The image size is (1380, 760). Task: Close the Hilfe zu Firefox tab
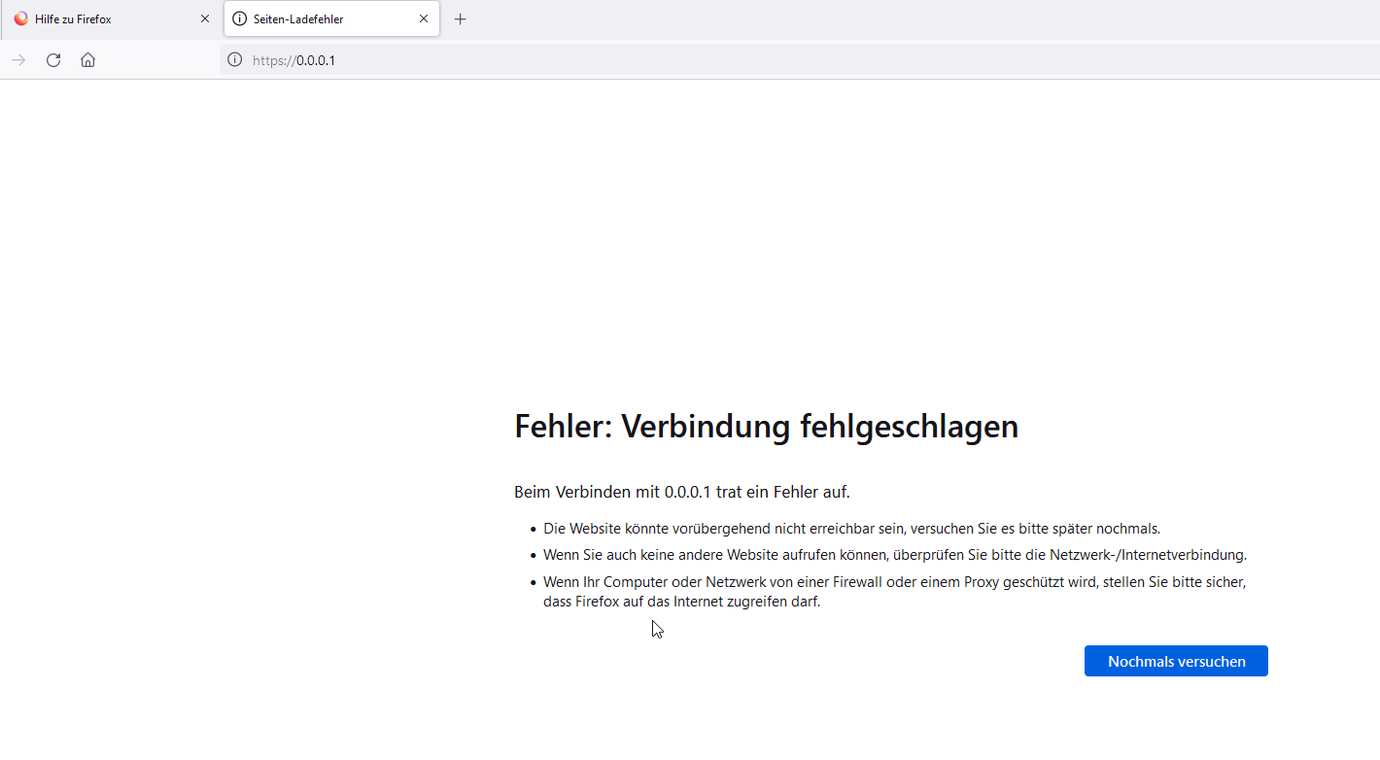click(x=204, y=18)
